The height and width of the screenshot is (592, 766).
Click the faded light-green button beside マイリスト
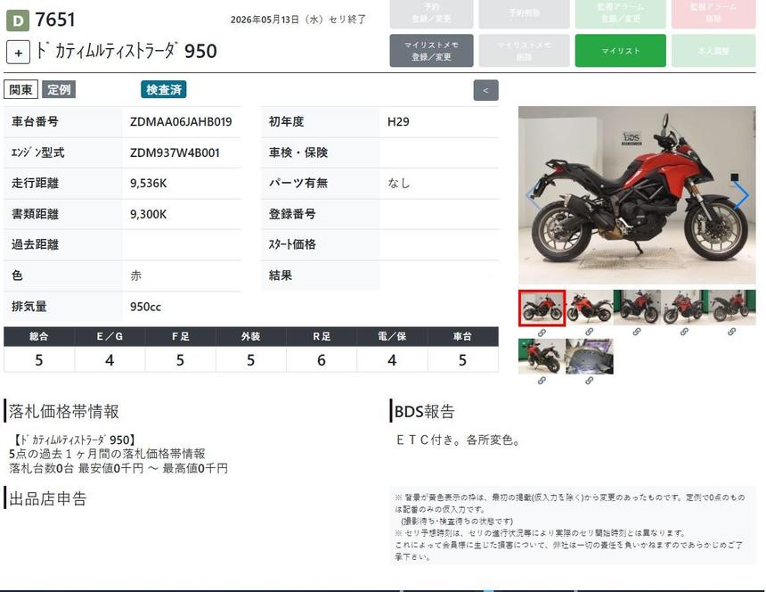713,50
